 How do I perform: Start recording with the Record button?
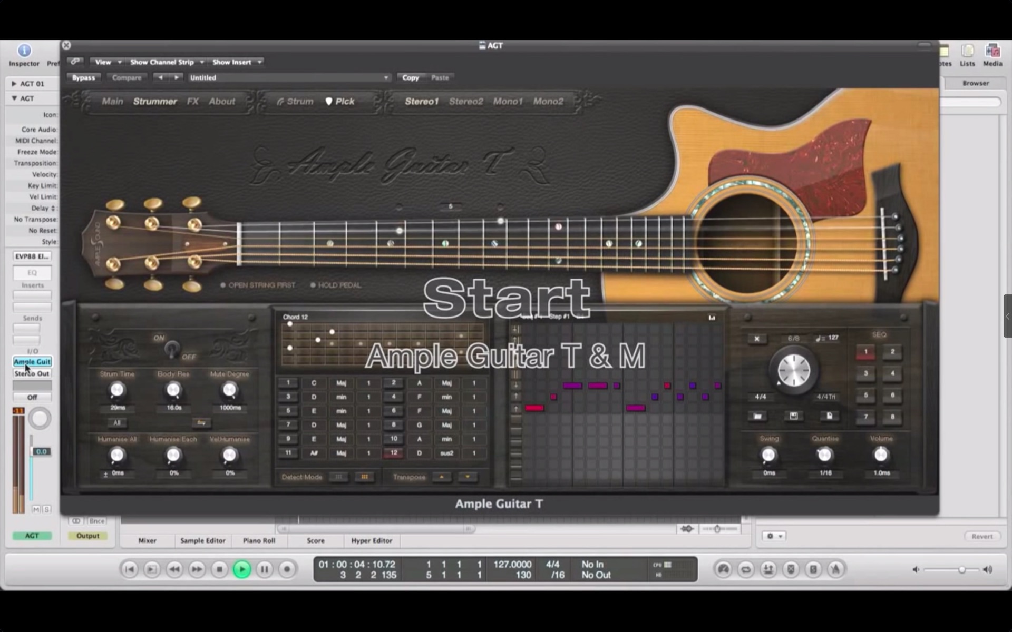pyautogui.click(x=287, y=569)
